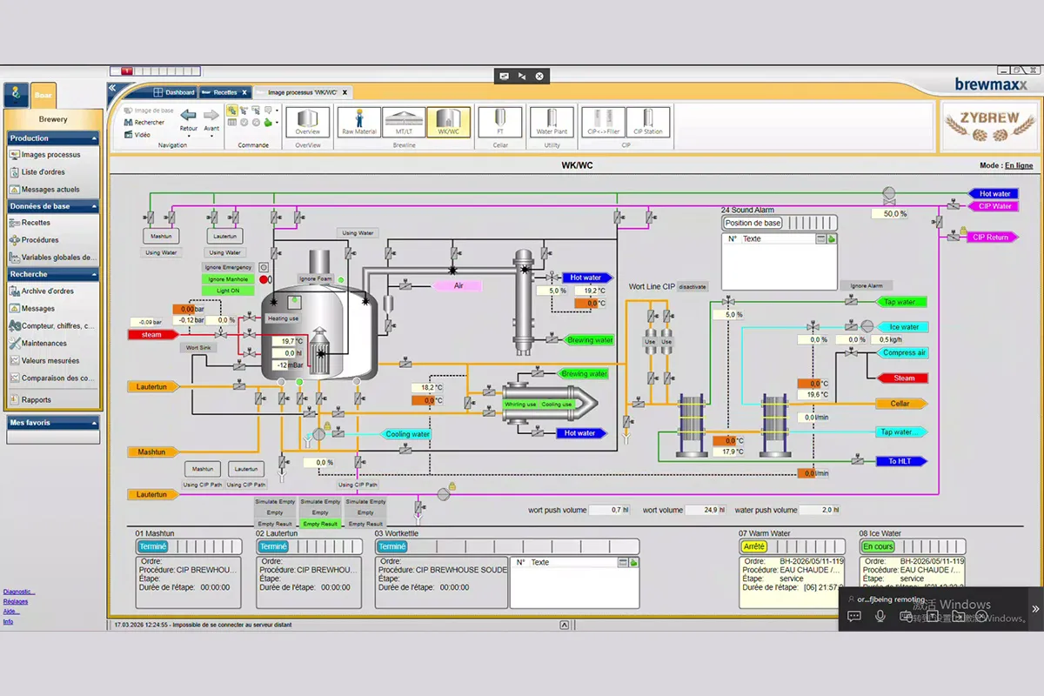Select the WK/WC brewline icon
Screen dimensions: 1044x696
click(x=449, y=122)
